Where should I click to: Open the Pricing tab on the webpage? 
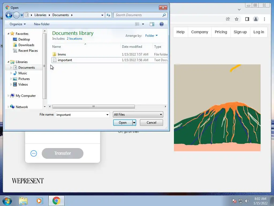pos(221,32)
